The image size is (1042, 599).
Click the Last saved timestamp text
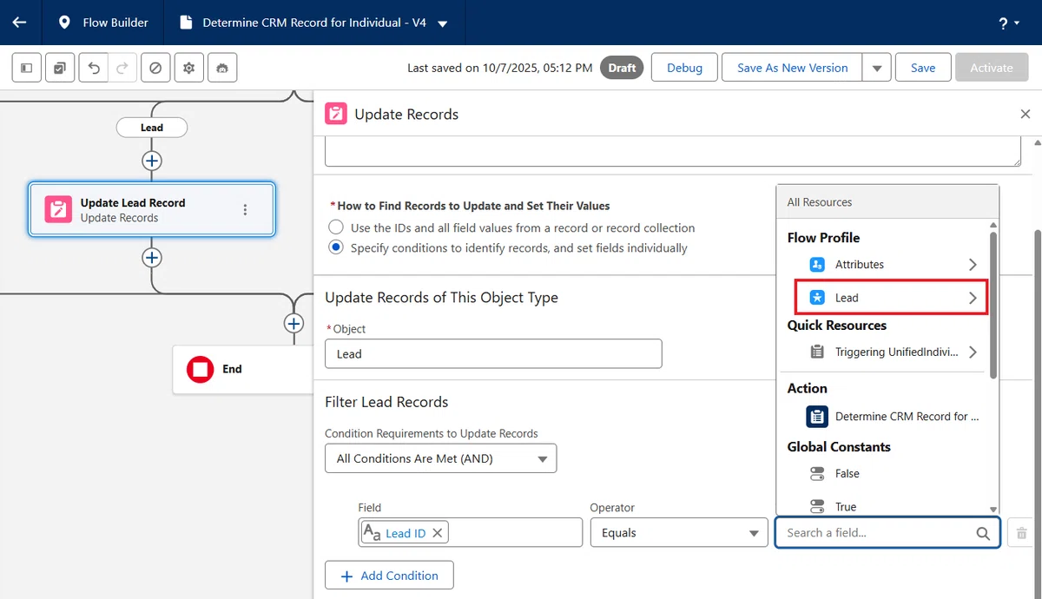pos(500,68)
